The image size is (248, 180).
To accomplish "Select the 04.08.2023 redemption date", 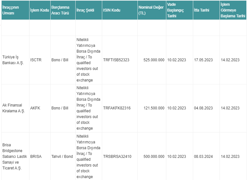I will pyautogui.click(x=203, y=108).
